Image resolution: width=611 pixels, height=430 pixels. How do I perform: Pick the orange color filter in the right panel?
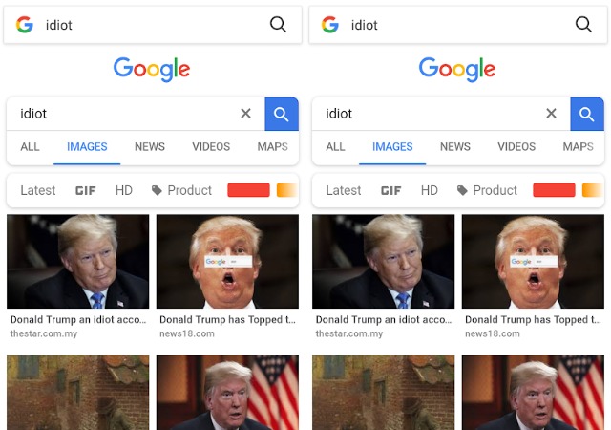[592, 190]
